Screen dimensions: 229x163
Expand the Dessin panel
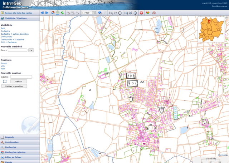click(x=20, y=162)
